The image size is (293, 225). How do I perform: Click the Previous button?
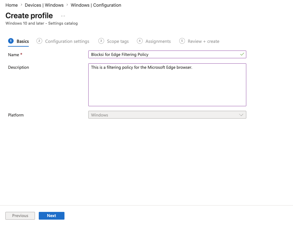point(20,216)
